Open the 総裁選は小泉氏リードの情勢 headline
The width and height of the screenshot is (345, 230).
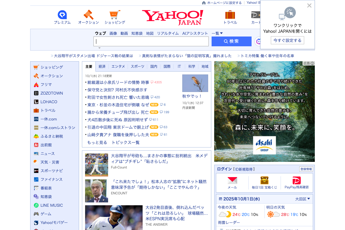(118, 82)
